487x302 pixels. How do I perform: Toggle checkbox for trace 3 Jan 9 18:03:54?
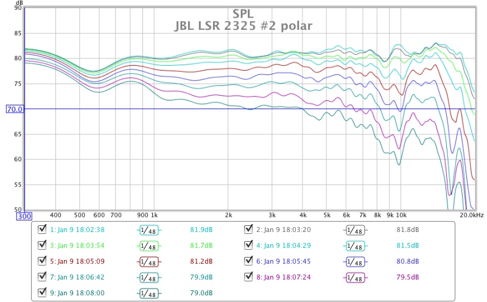click(42, 245)
